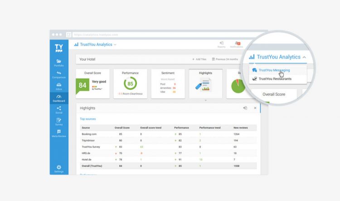Collapse magnified TrustYou Analytics menu chevron
Viewport: 340px width, 201px height.
coord(304,57)
